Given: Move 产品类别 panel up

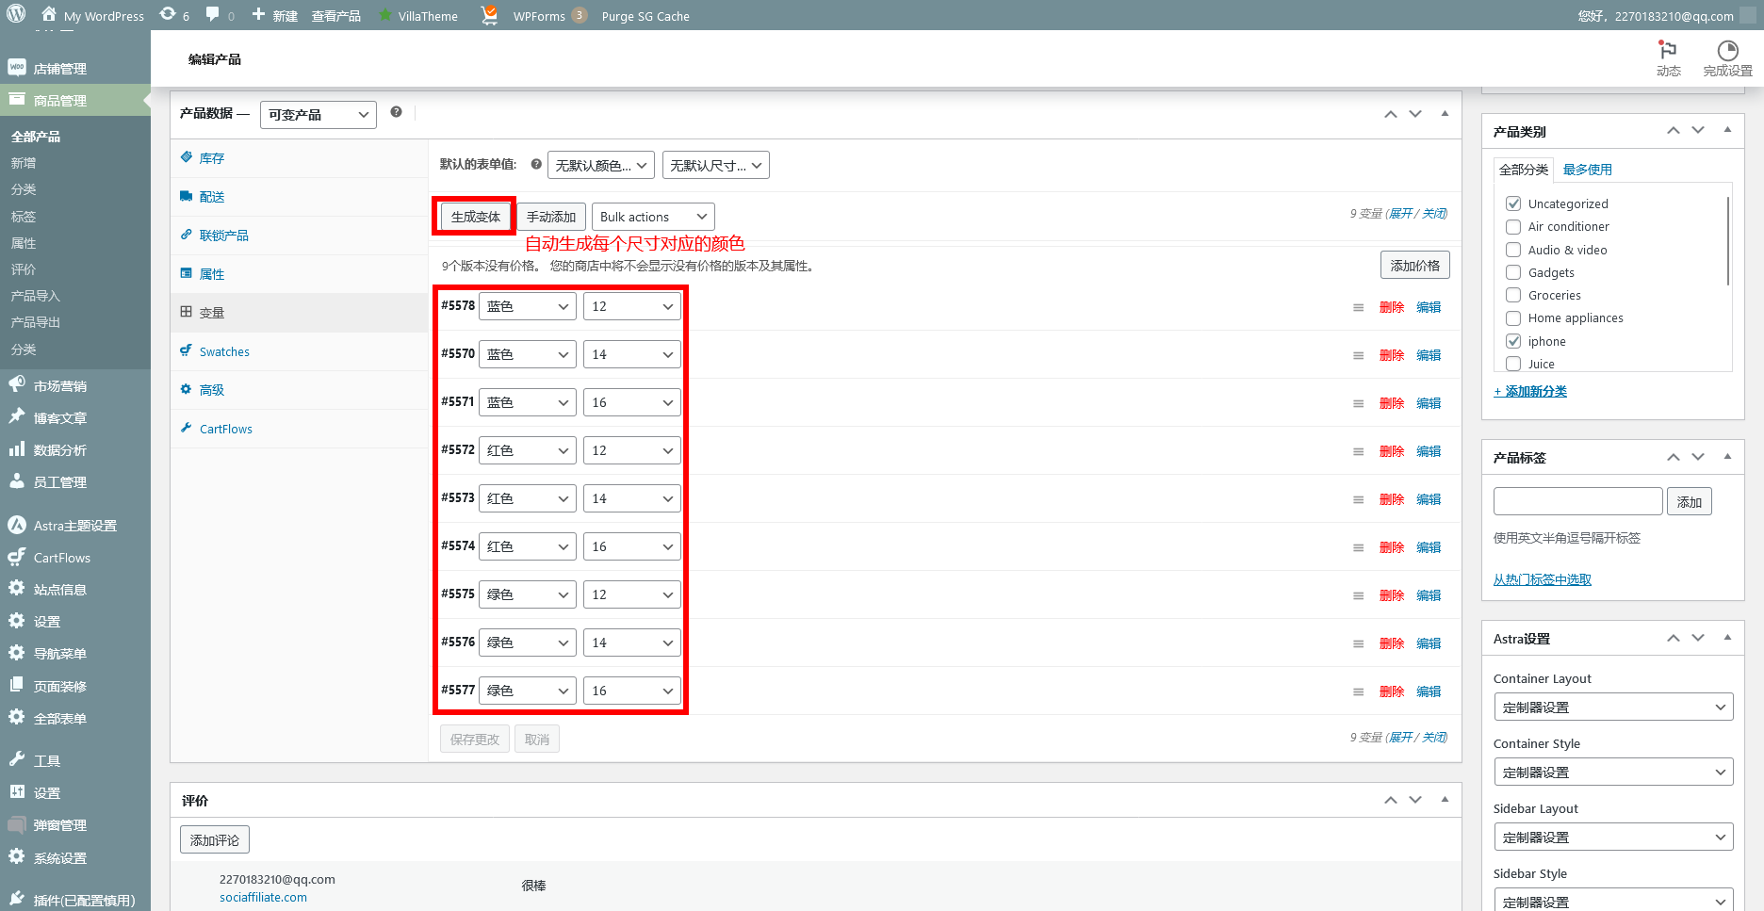Looking at the screenshot, I should (x=1674, y=131).
